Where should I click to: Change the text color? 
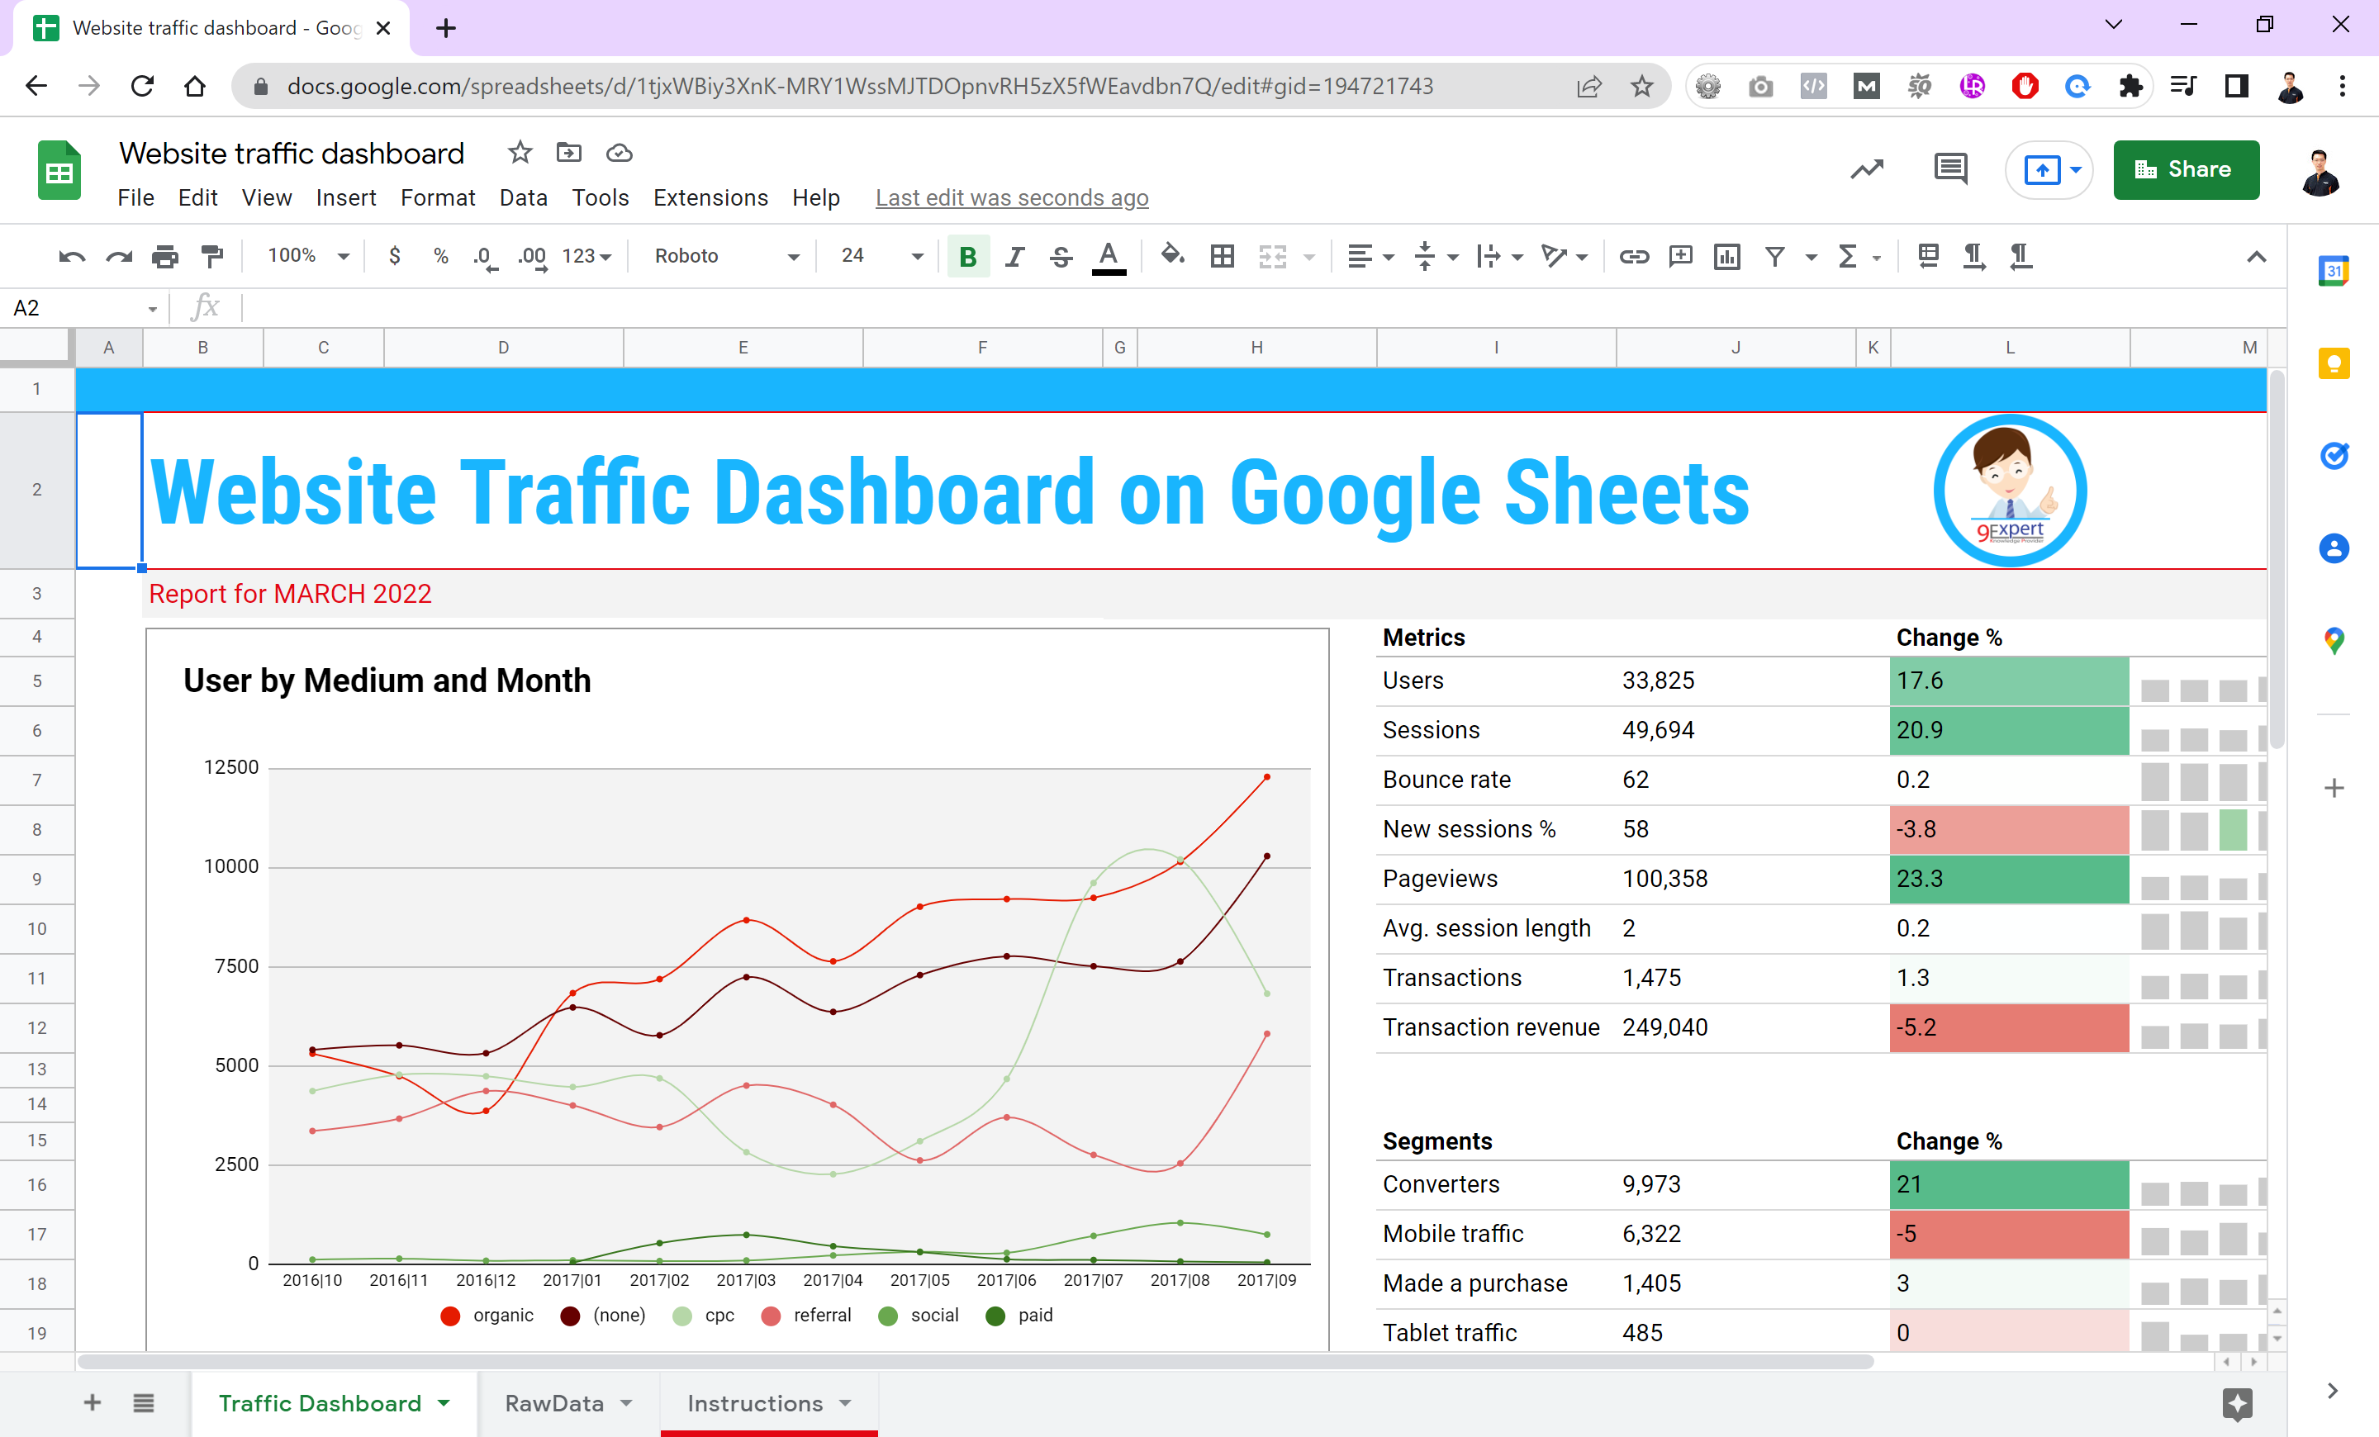point(1108,256)
